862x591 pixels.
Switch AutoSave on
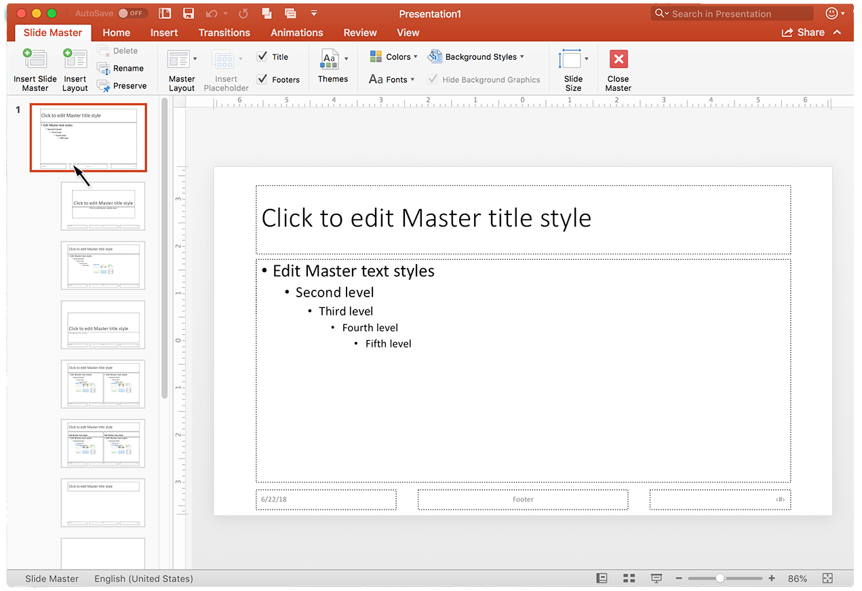[132, 14]
